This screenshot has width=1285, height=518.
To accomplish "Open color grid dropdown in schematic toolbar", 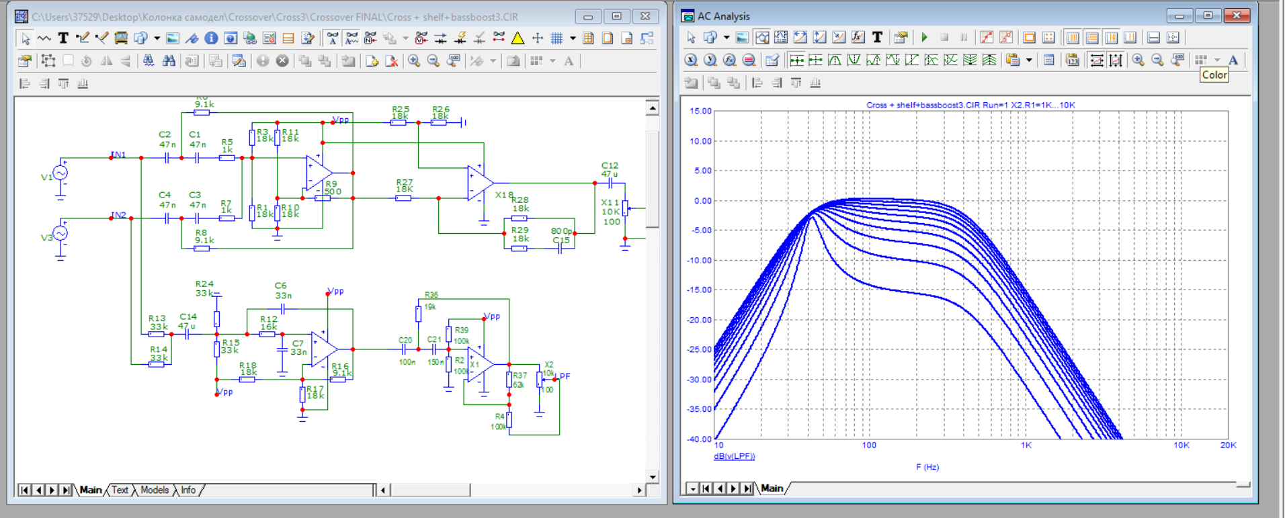I will [x=553, y=60].
